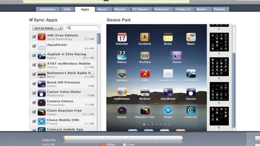The image size is (260, 146).
Task: Select home screen page 3 thumbnail
Action: (219, 42)
